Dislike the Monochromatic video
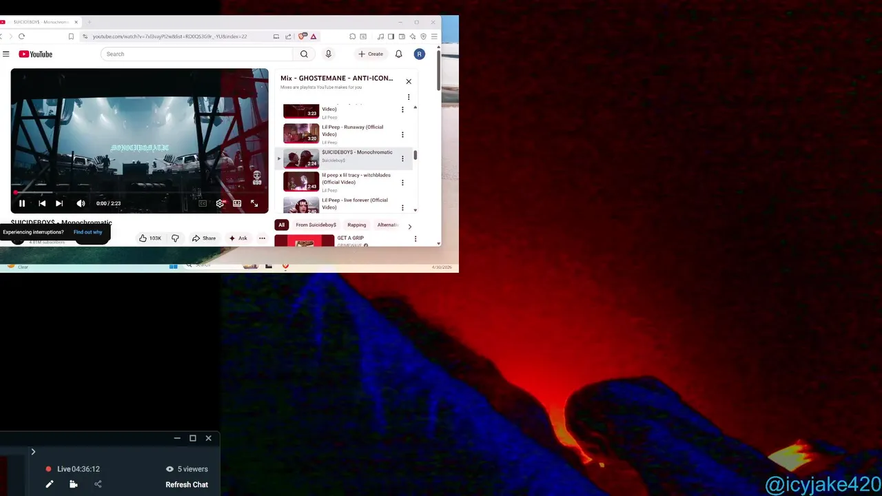Screen dimensions: 882x496 click(175, 238)
